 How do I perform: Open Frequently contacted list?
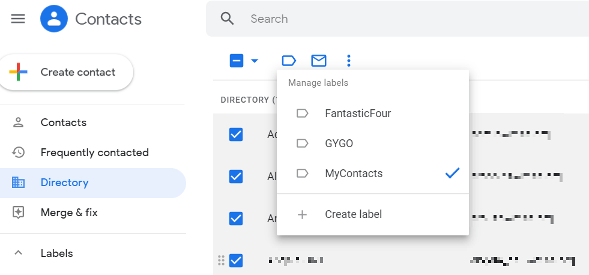point(93,153)
